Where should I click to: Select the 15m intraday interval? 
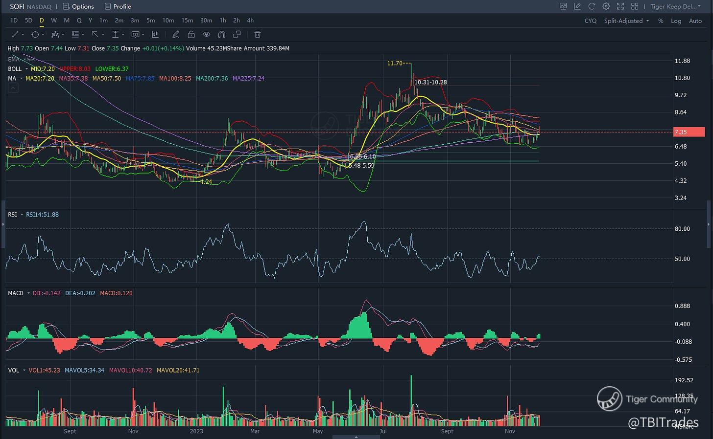click(x=187, y=21)
